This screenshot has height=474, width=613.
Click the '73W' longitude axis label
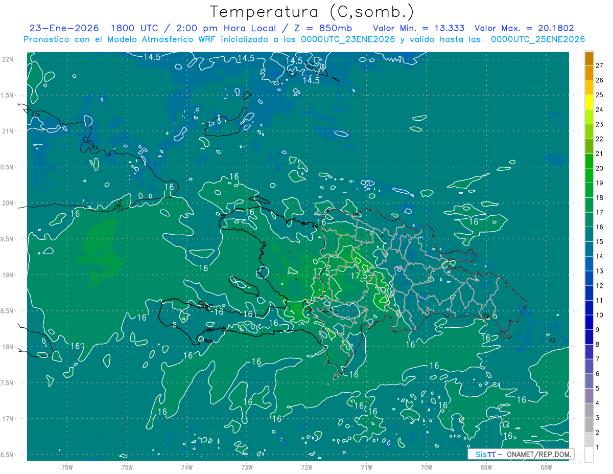[247, 467]
